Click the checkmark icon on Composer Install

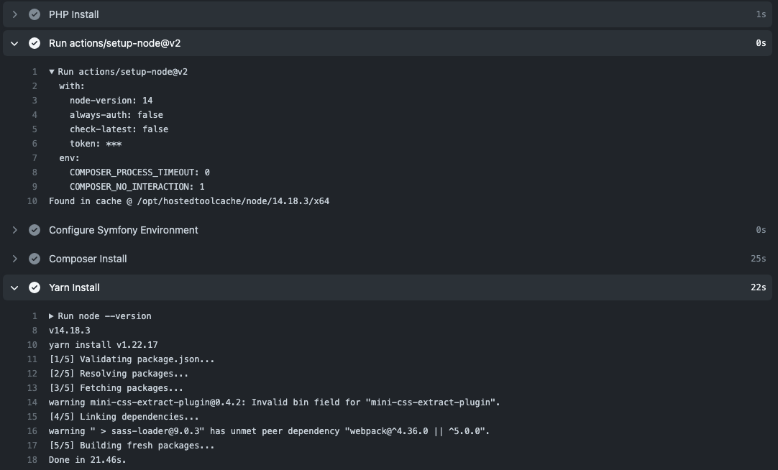tap(35, 259)
